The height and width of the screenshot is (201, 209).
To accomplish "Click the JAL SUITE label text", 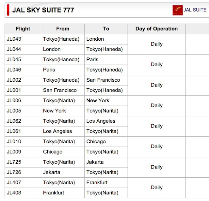I will coord(195,10).
